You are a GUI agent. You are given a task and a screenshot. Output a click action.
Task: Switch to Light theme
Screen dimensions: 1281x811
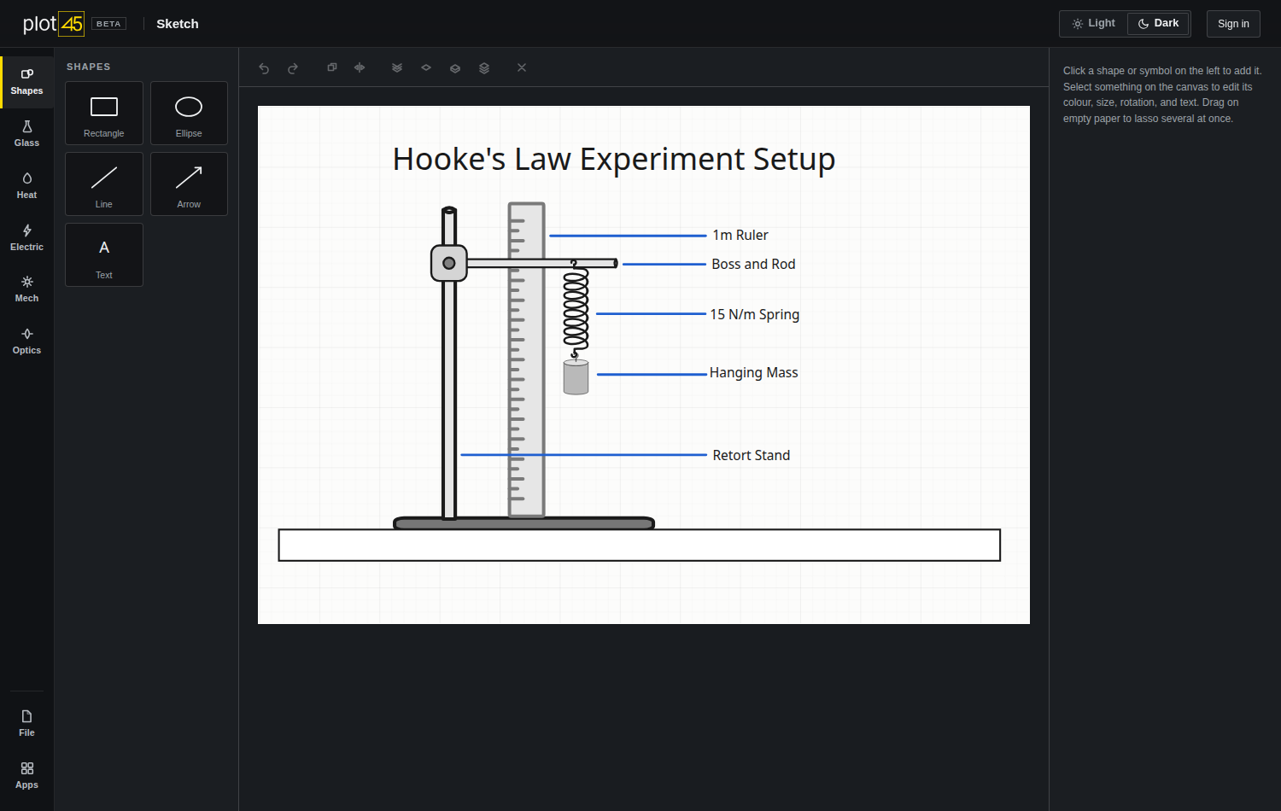(1094, 24)
